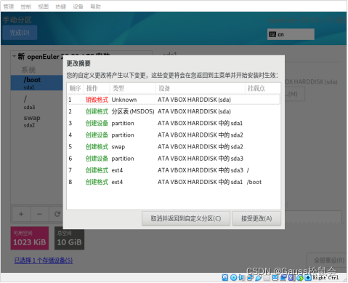Click the optical disc icon in status bar
This screenshot has height=283, width=348.
point(234,277)
